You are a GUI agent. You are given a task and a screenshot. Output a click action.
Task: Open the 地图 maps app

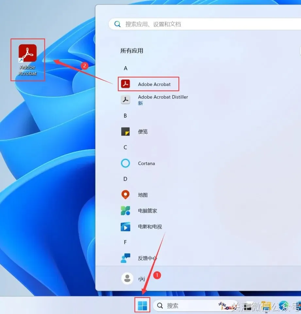tap(134, 195)
